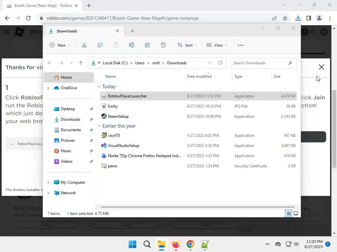Open Firefox from the taskbar
The image size is (337, 252).
(x=176, y=244)
